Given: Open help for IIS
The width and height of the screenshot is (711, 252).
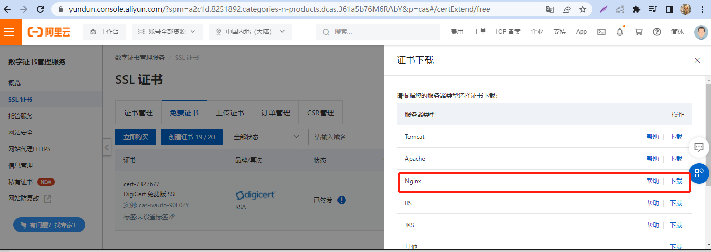Looking at the screenshot, I should 653,203.
